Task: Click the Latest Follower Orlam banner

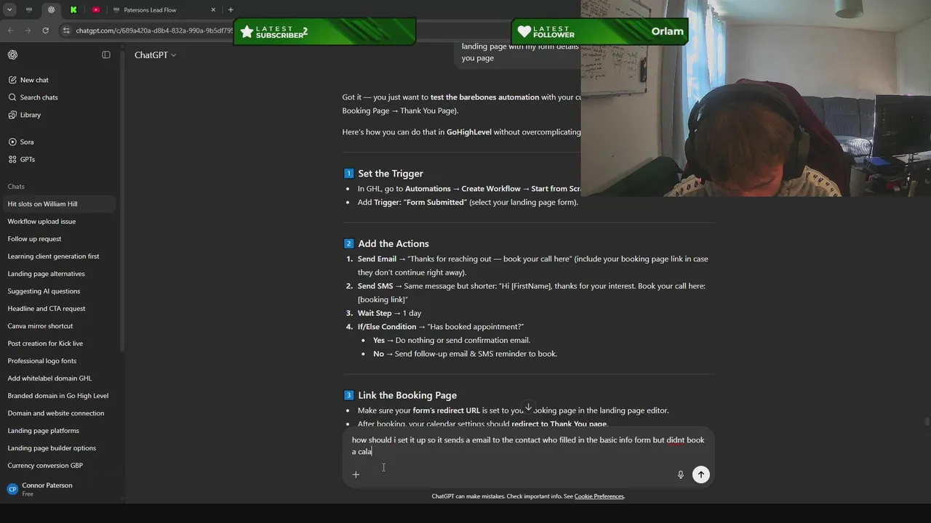Action: (x=599, y=32)
